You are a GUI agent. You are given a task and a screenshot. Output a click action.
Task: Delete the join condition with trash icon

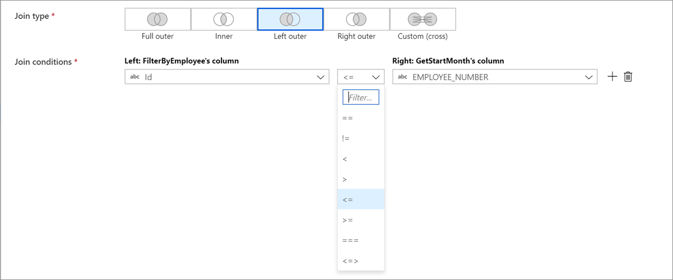point(628,77)
